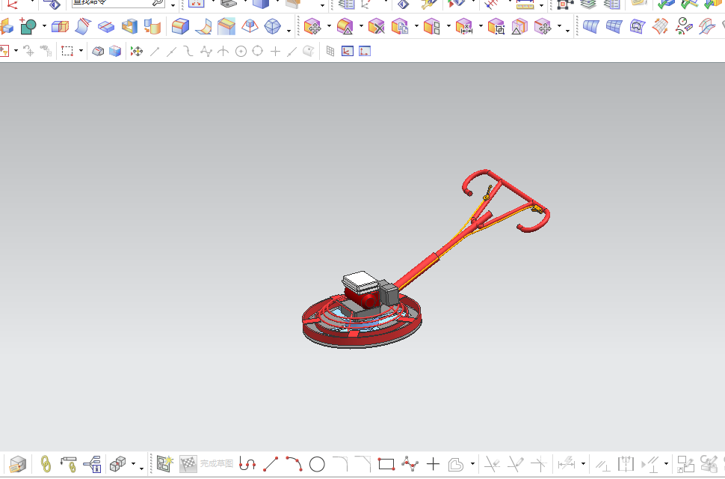725x479 pixels.
Task: Open dropdown next to selection filter icon
Action: pyautogui.click(x=16, y=51)
